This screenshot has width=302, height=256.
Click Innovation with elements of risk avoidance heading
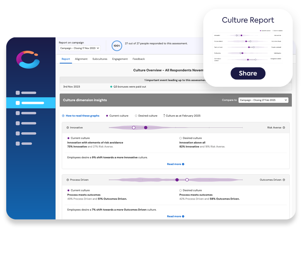click(95, 143)
